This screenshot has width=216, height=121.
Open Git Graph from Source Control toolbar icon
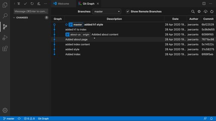(39, 4)
